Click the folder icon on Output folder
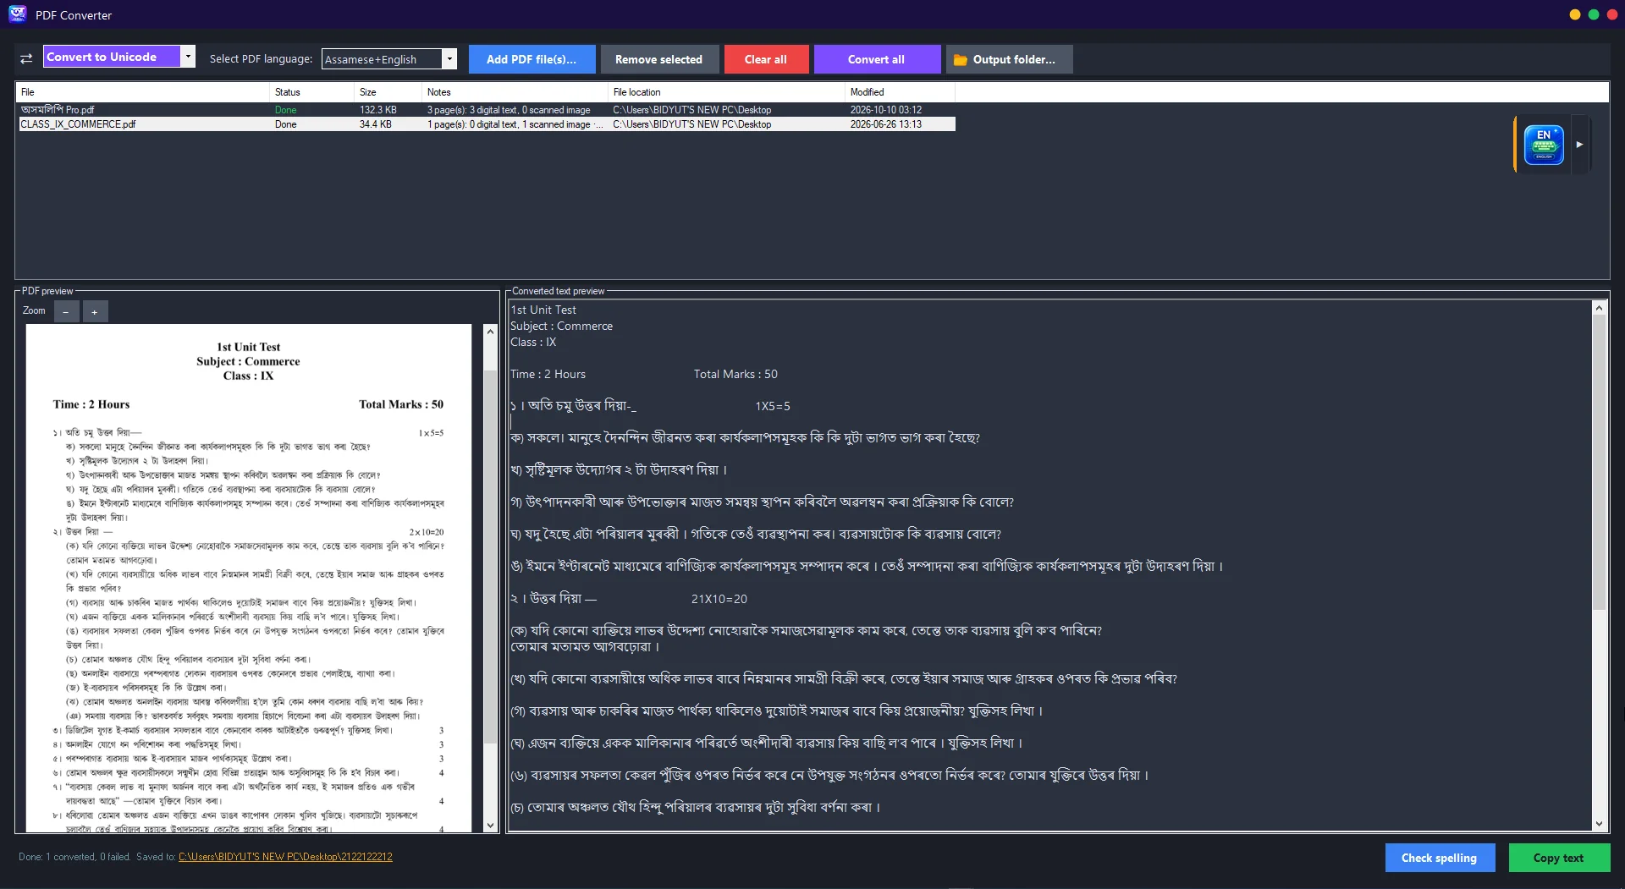This screenshot has height=889, width=1625. tap(960, 60)
